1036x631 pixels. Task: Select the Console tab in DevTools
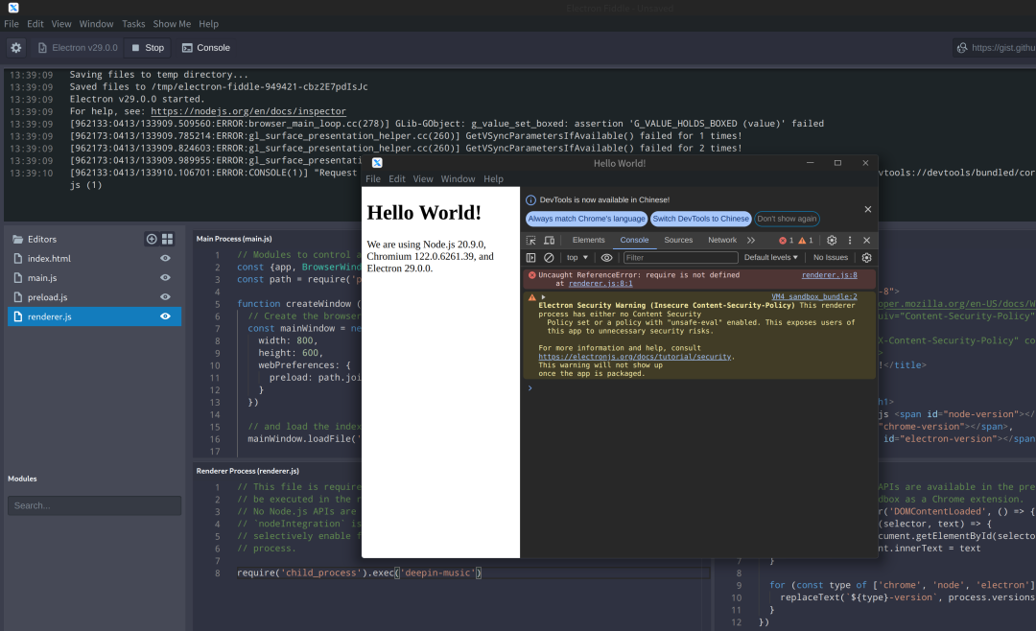click(634, 240)
